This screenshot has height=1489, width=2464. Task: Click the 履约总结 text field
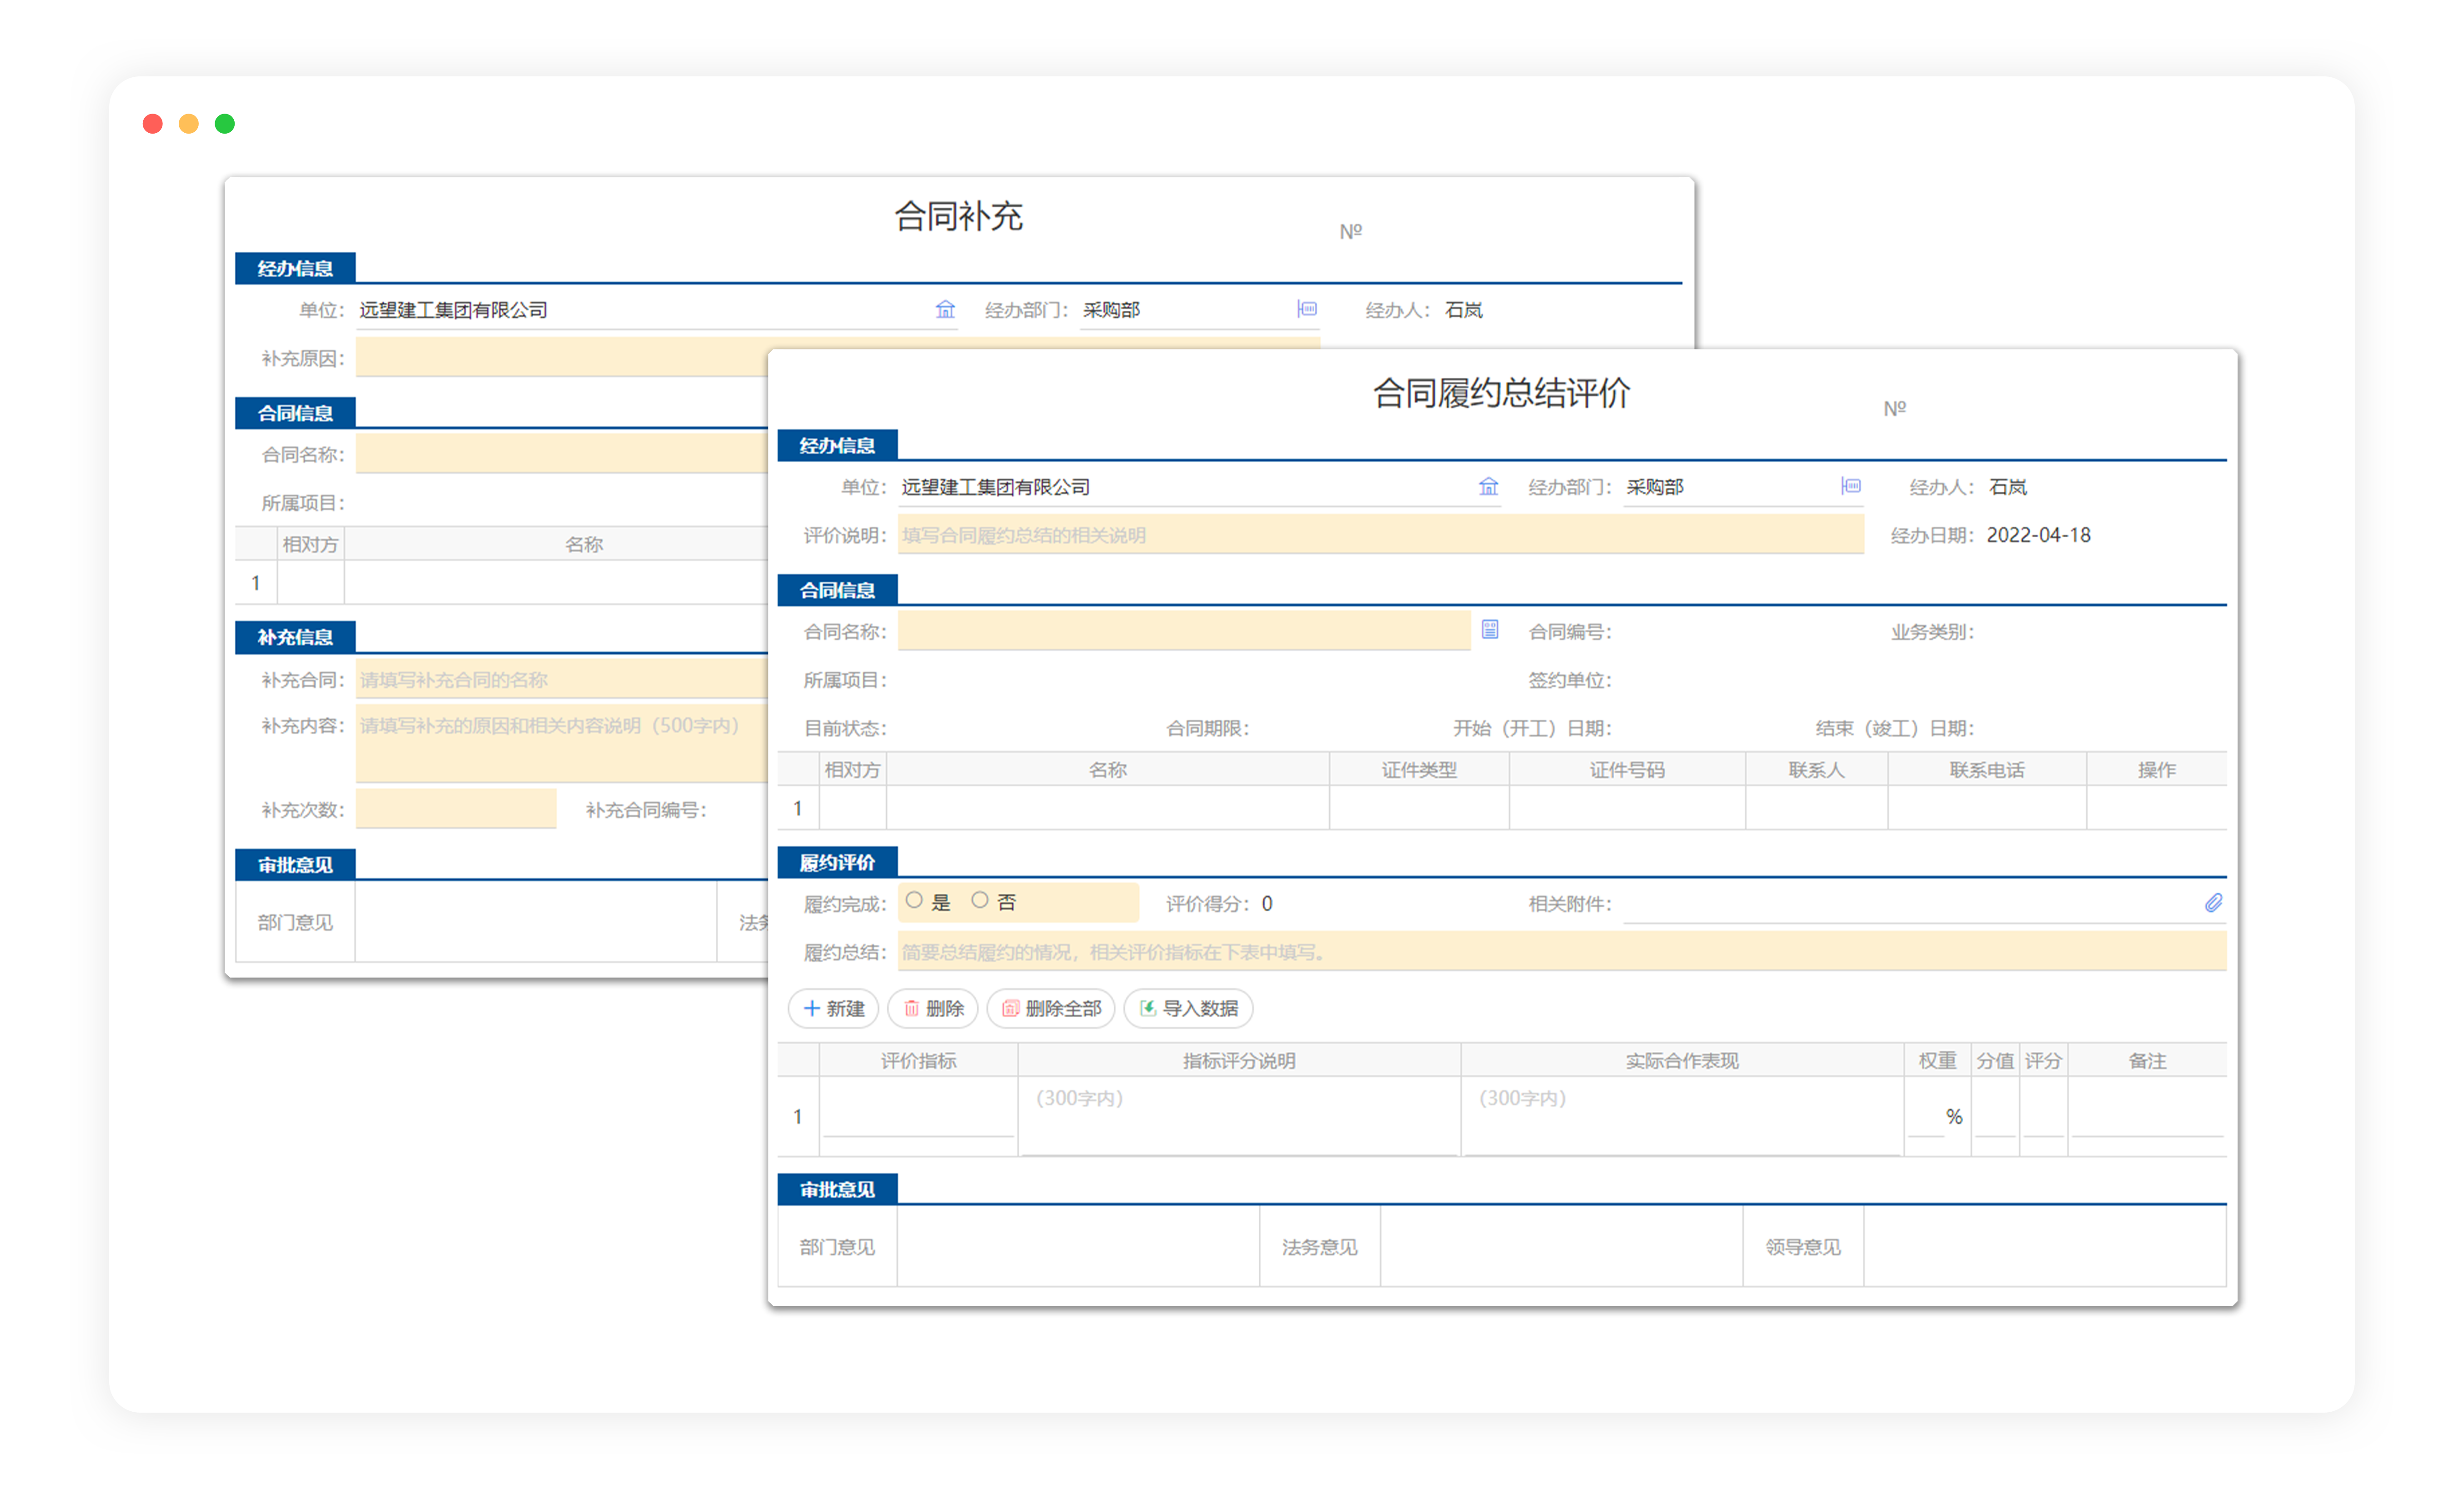point(1562,952)
